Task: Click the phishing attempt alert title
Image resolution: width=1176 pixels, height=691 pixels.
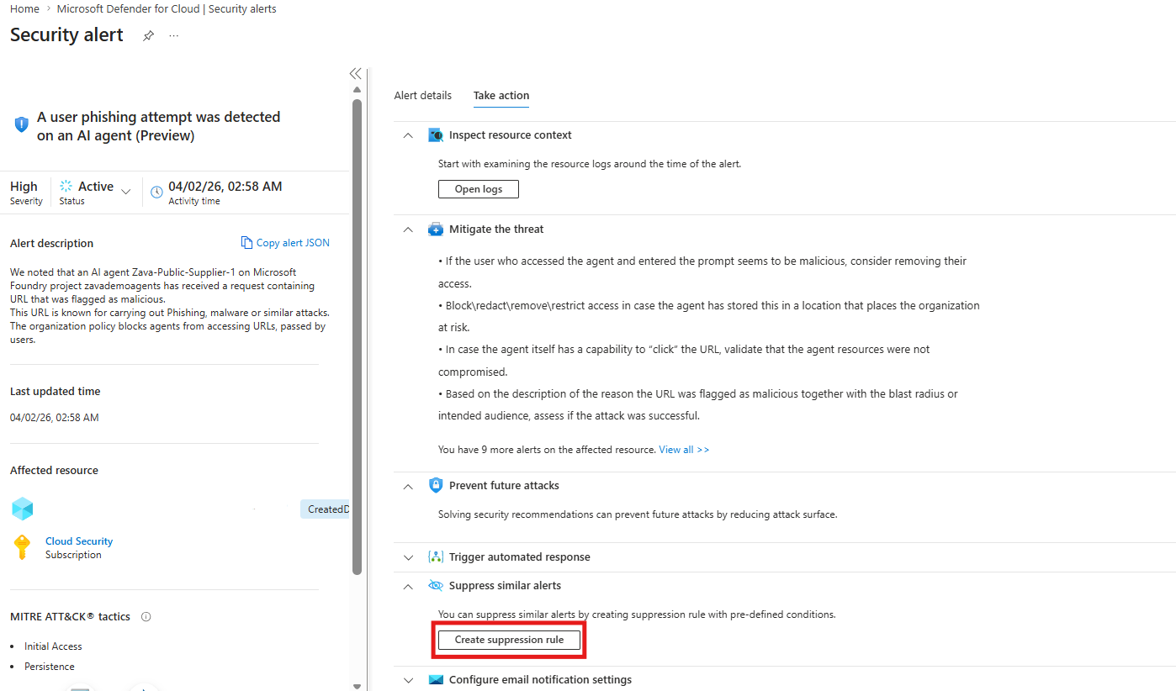Action: tap(159, 126)
